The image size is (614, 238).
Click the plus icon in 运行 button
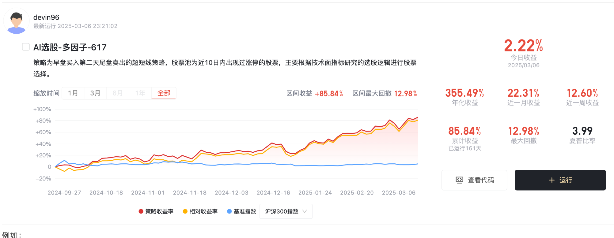(551, 180)
